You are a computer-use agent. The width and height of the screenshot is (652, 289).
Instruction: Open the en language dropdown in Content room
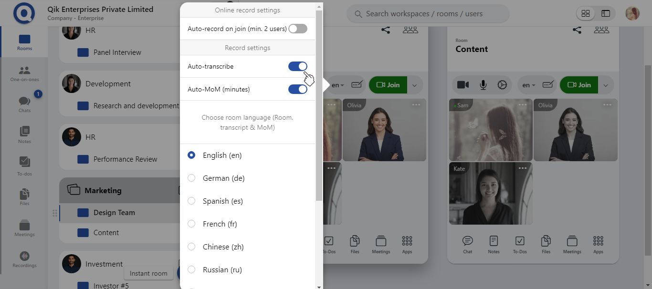coord(527,84)
